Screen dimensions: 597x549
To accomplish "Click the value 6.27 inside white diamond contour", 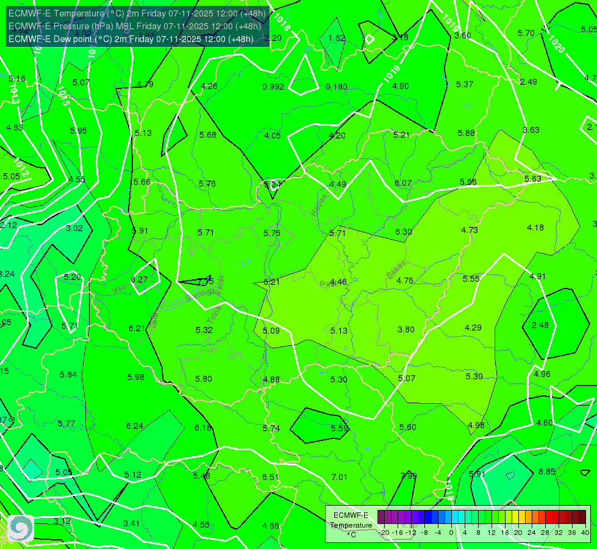I will [139, 279].
